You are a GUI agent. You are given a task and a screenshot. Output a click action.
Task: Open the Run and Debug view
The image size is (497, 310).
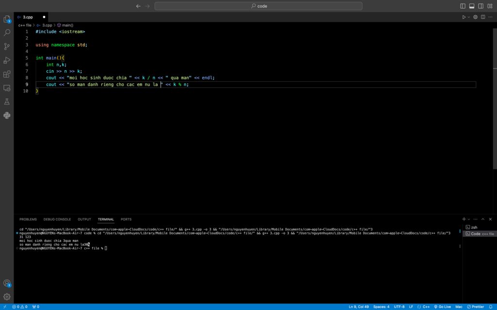(7, 60)
